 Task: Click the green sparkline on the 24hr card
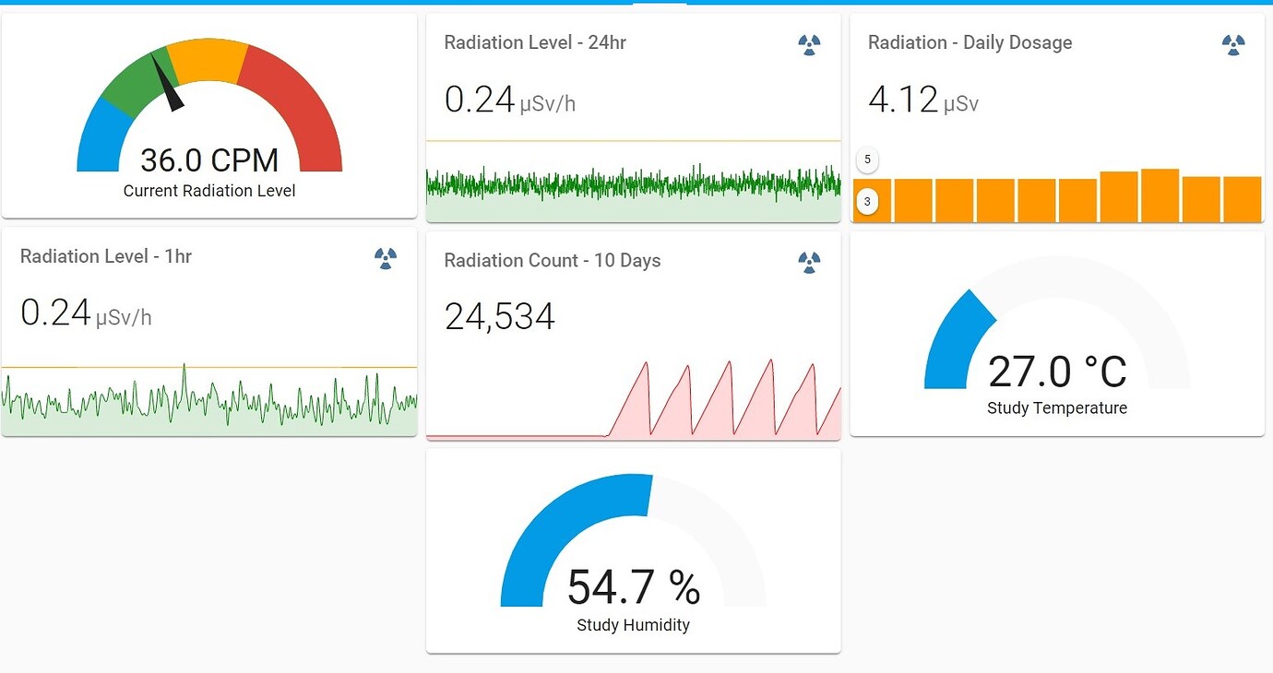(633, 184)
